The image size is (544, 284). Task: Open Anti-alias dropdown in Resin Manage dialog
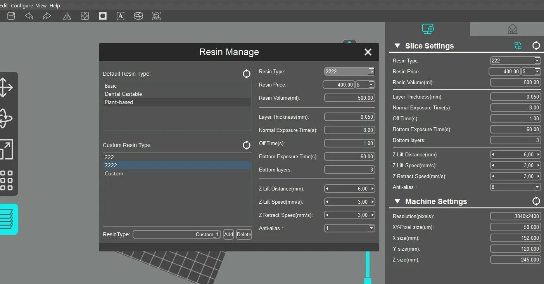tap(371, 228)
